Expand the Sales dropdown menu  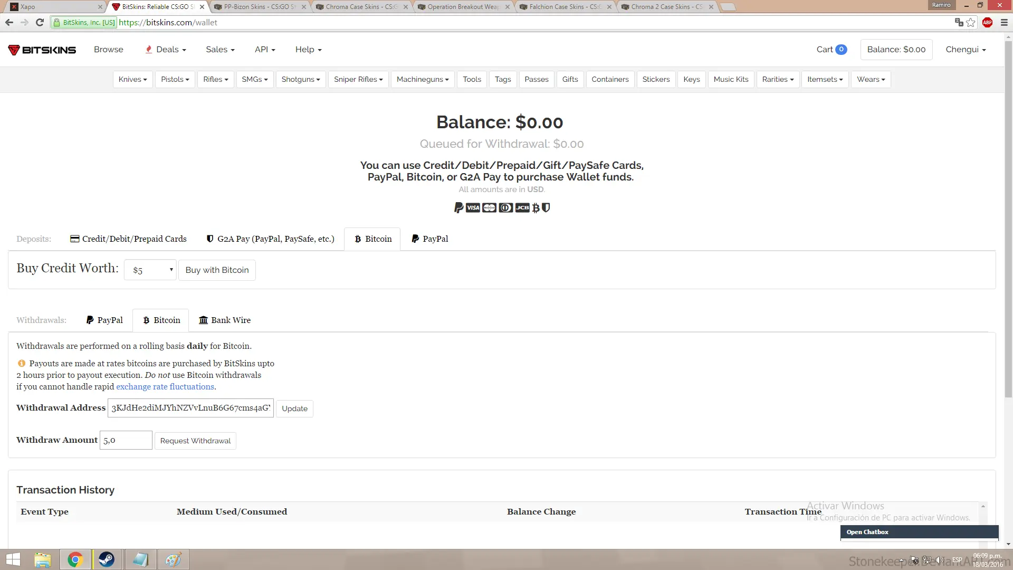click(221, 50)
